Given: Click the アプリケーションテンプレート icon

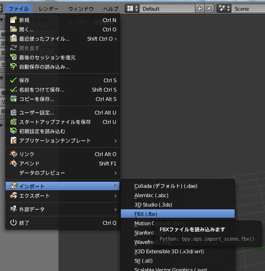Looking at the screenshot, I should pyautogui.click(x=13, y=141).
